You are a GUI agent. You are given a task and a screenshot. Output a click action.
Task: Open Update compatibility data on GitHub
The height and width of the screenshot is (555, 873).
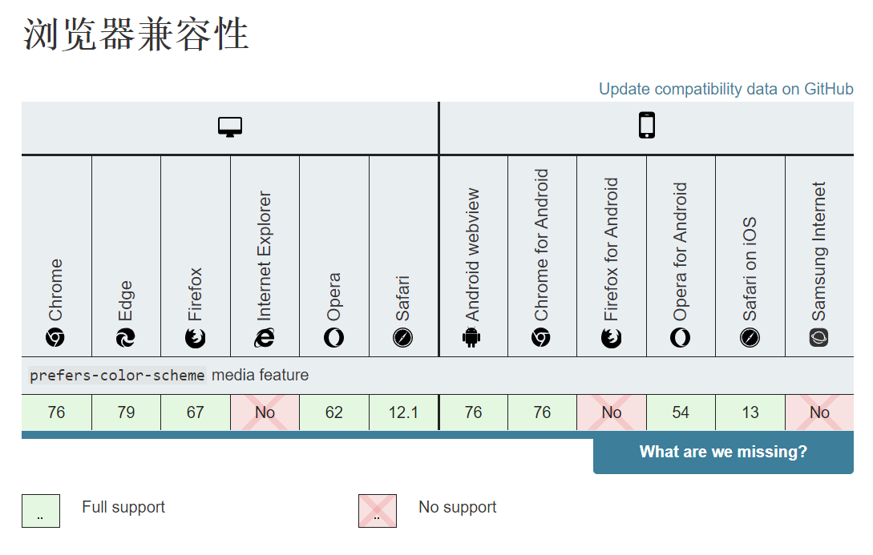[725, 89]
